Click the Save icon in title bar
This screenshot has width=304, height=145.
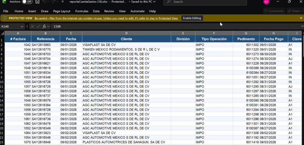[37, 2]
